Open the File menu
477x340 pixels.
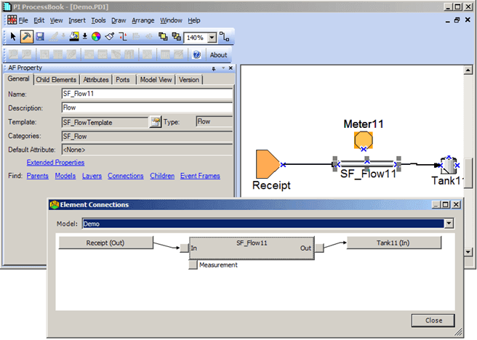click(23, 20)
